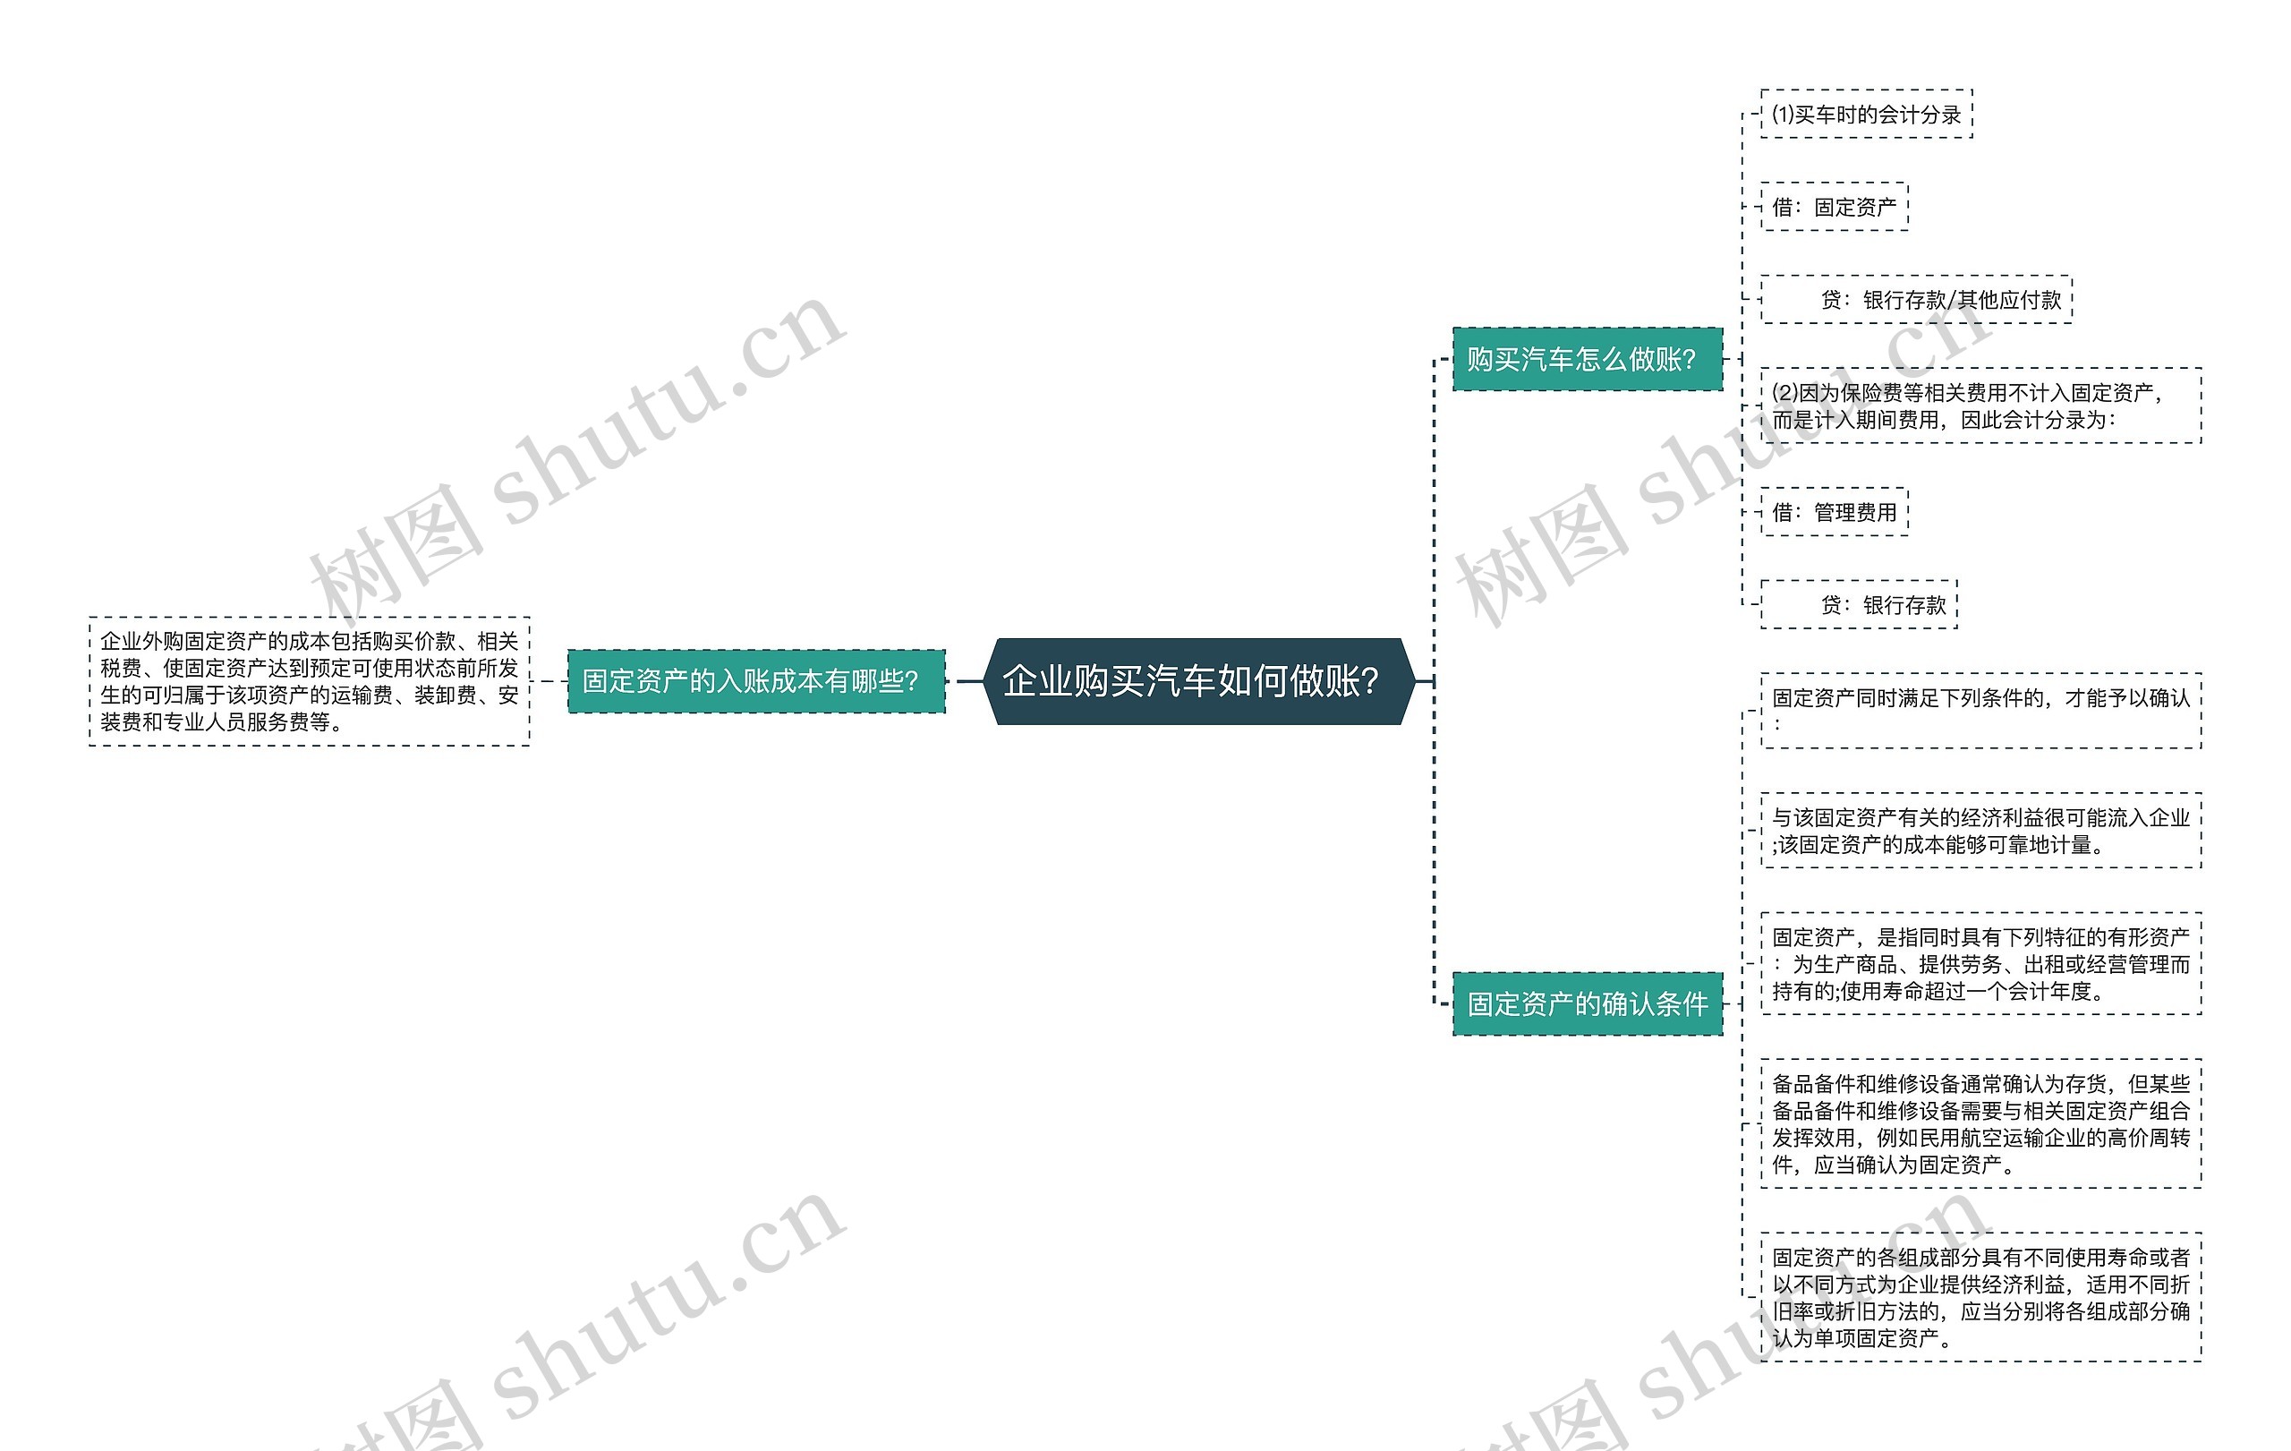Viewport: 2291px width, 1451px height.
Task: Click the note 固定资产，是指同时具有下列特征
Action: (1980, 964)
